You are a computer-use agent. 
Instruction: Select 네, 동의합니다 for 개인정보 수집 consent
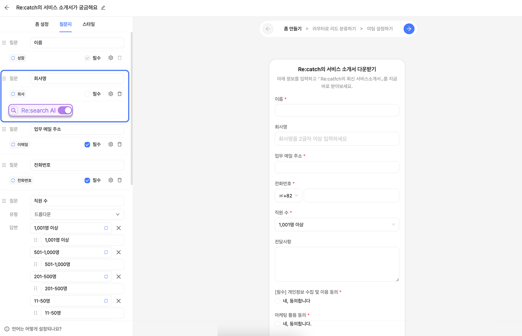point(278,301)
